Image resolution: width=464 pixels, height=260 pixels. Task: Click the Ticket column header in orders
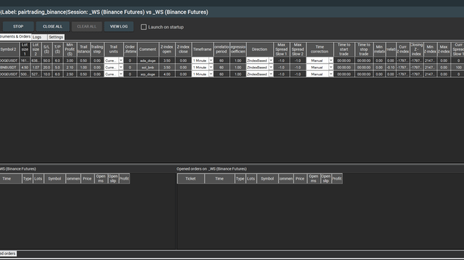click(190, 179)
